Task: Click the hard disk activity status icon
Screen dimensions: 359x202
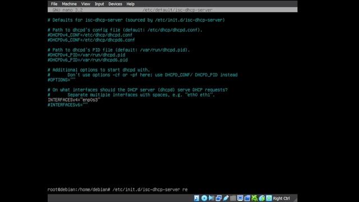Action: pos(196,198)
